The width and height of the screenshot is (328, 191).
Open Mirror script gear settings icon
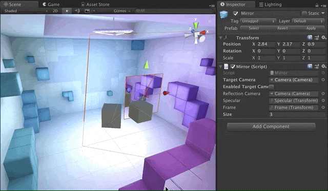coord(323,67)
